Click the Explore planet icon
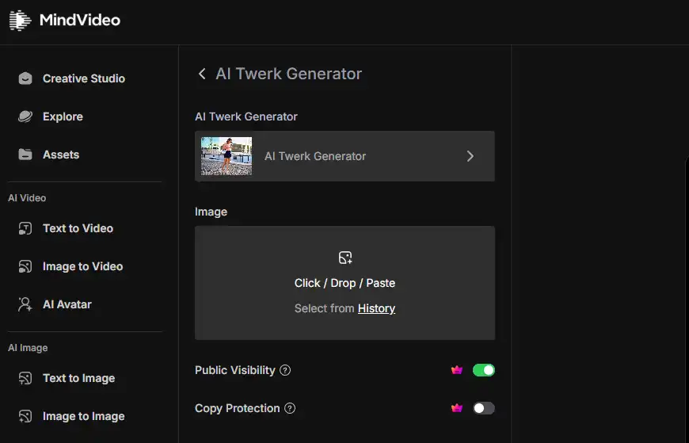The image size is (689, 443). [25, 116]
